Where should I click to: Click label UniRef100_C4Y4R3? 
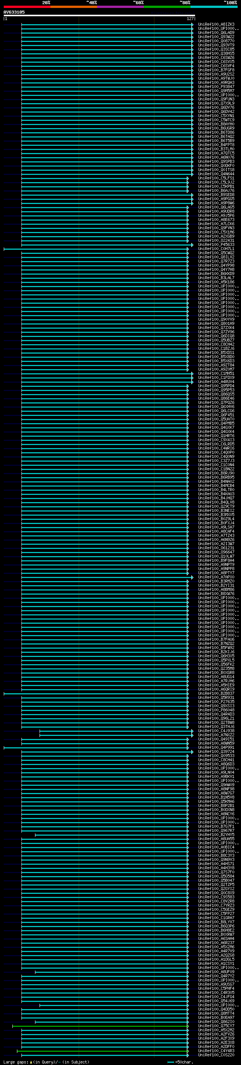216,1051
